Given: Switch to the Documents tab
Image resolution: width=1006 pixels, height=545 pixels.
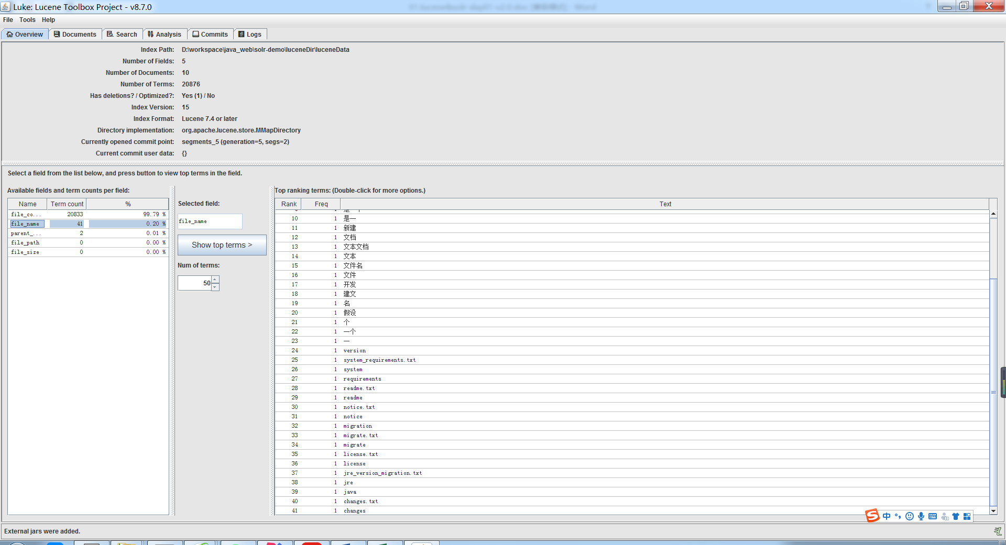Looking at the screenshot, I should 75,34.
